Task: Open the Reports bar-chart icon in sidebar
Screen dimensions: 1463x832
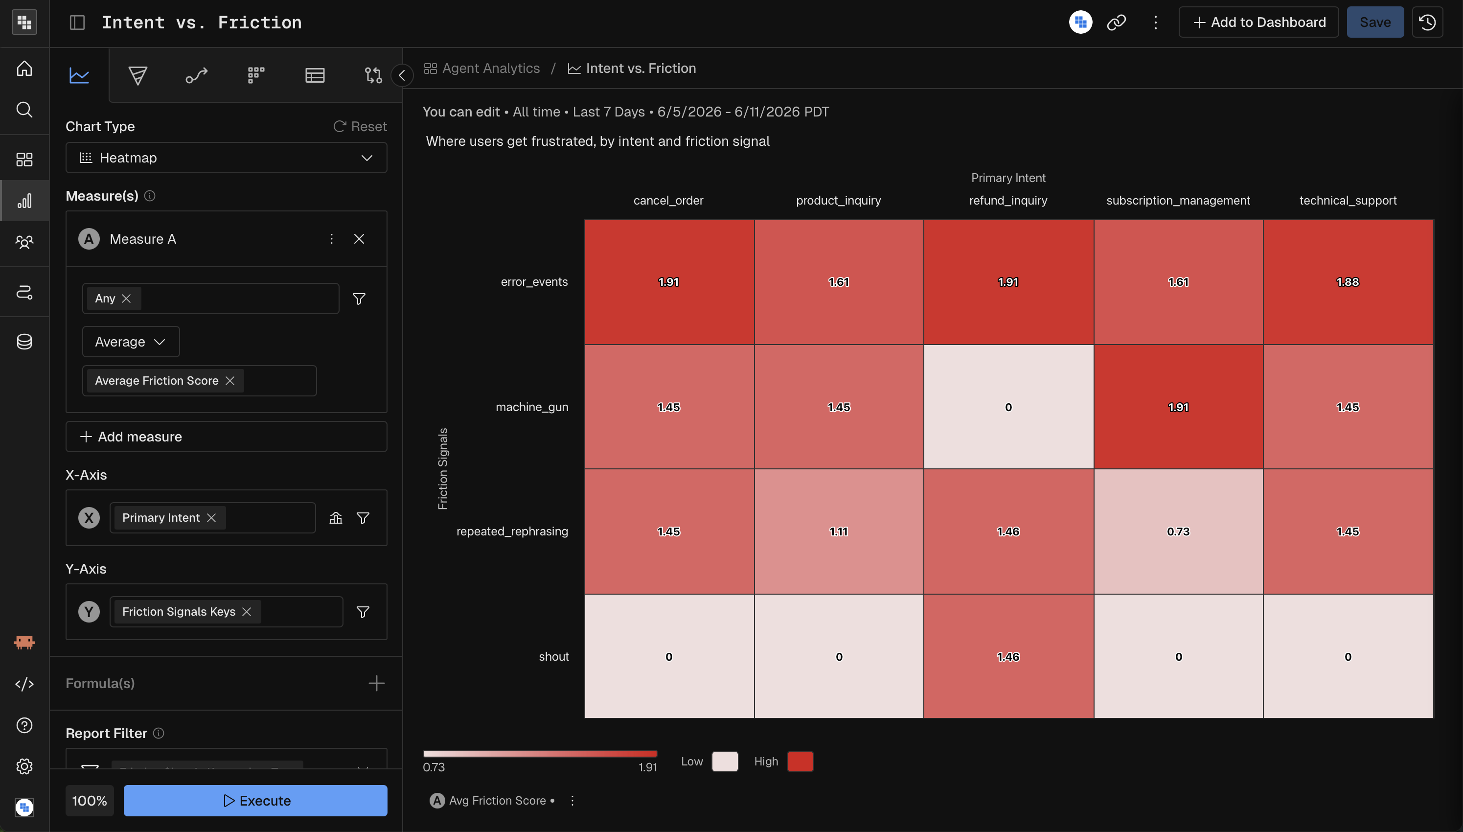Action: pos(24,201)
